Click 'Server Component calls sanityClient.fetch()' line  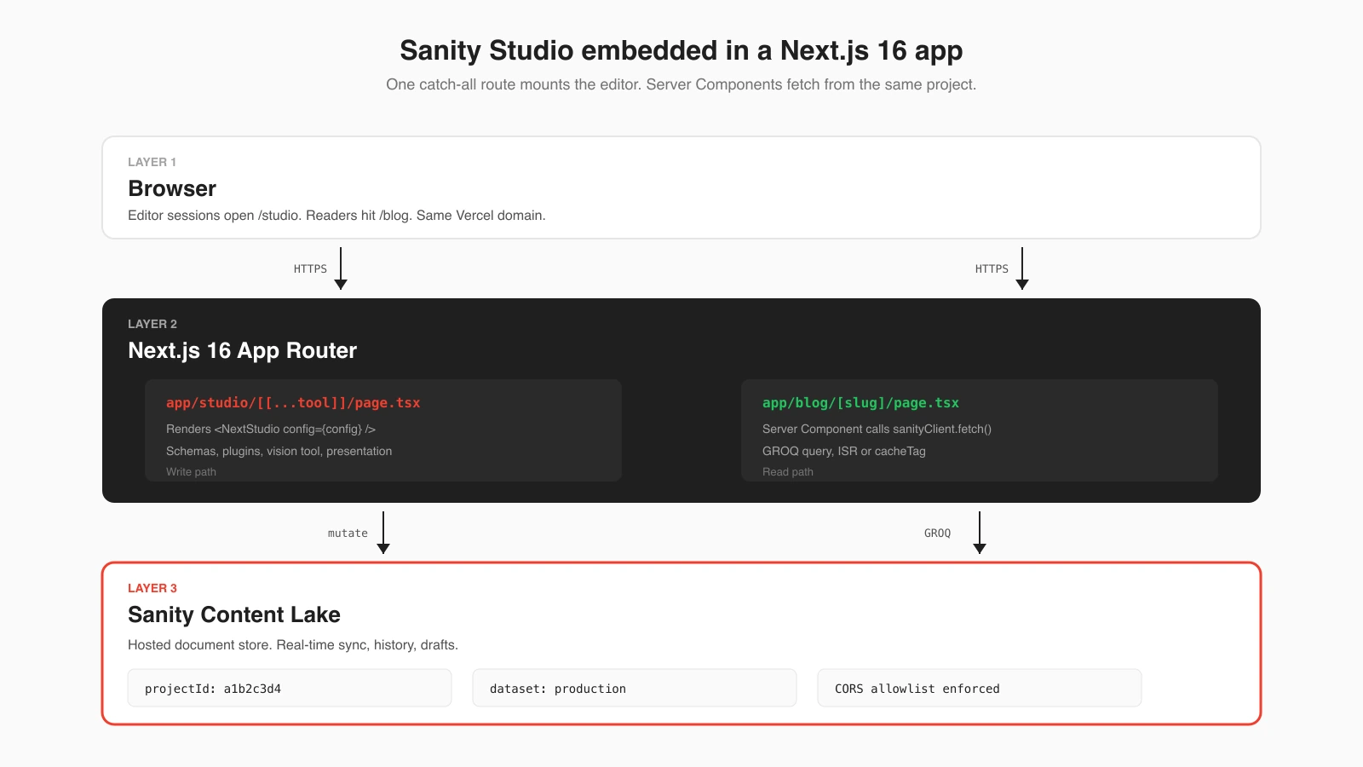(877, 429)
